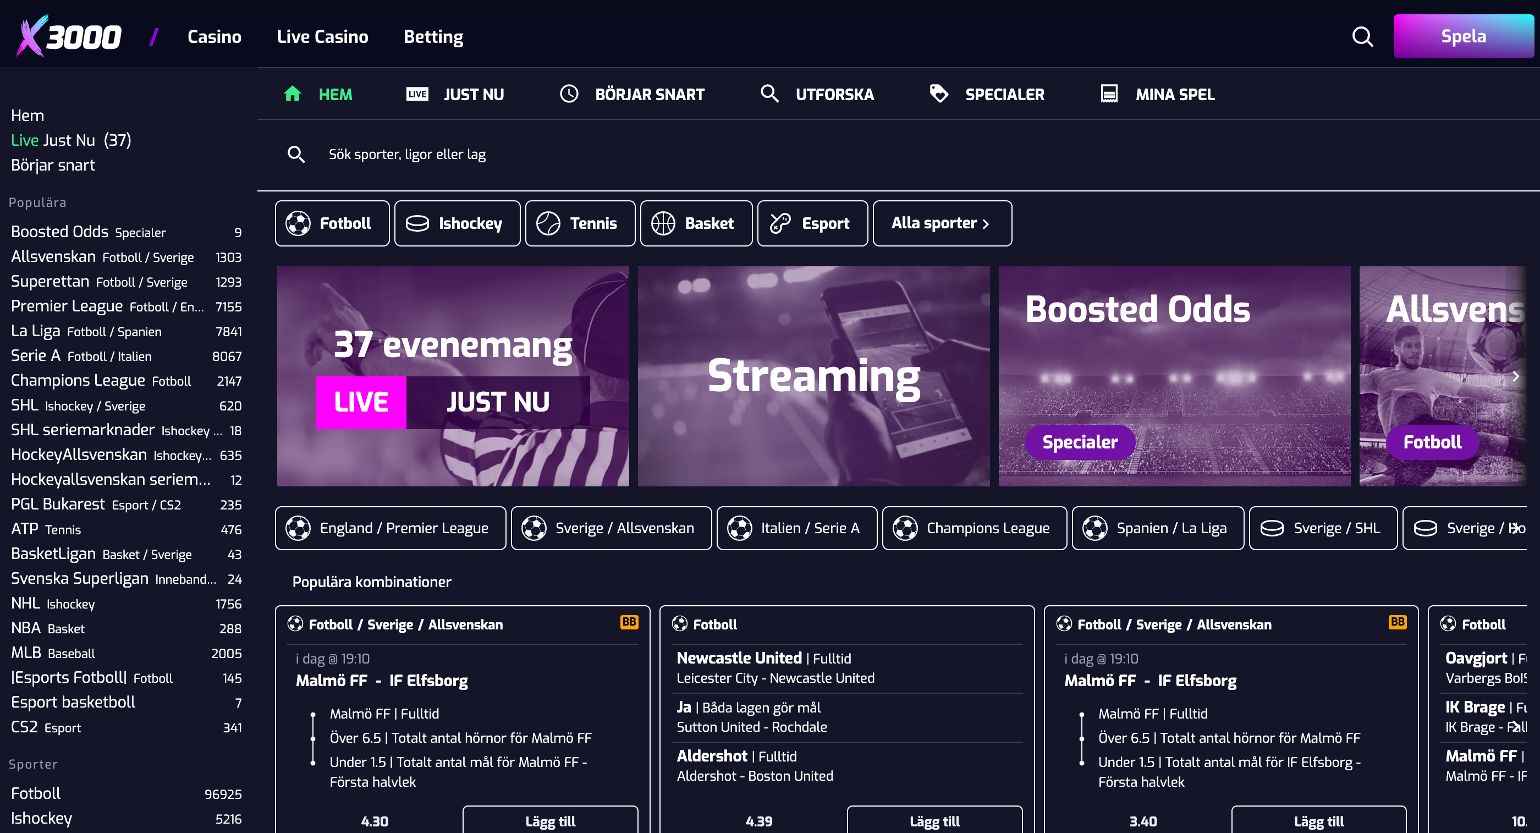Open CS2 Esport in sidebar

(x=126, y=728)
